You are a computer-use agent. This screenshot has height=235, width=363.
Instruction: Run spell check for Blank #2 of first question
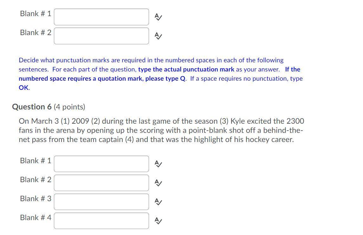pos(158,36)
